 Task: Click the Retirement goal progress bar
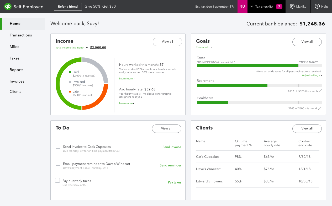[259, 85]
